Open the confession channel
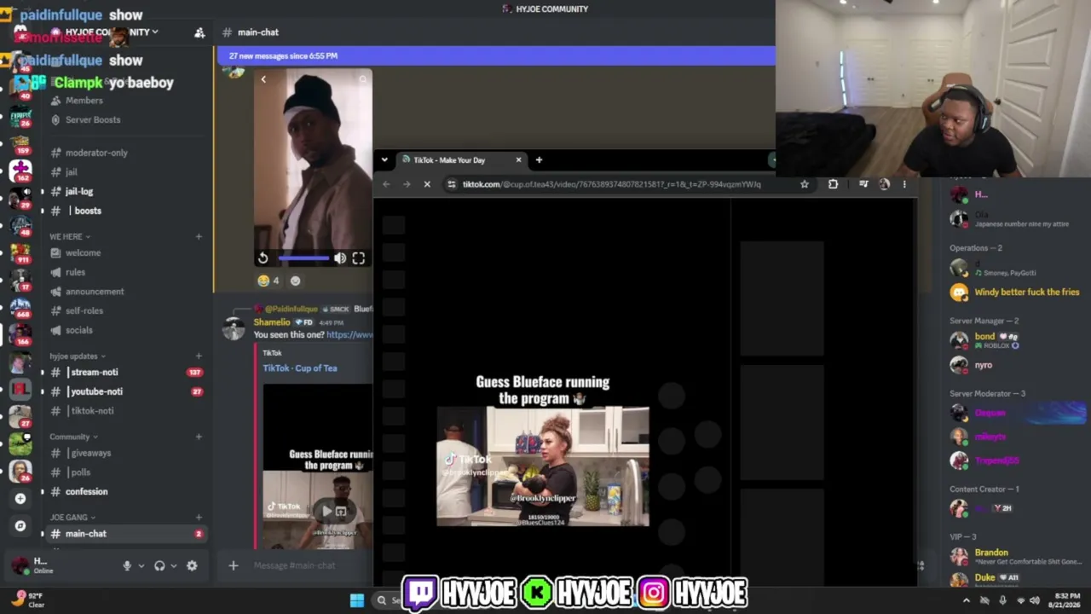Image resolution: width=1091 pixels, height=614 pixels. coord(87,492)
